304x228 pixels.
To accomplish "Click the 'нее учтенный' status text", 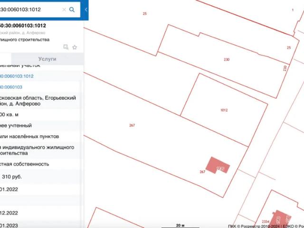I will (x=16, y=125).
